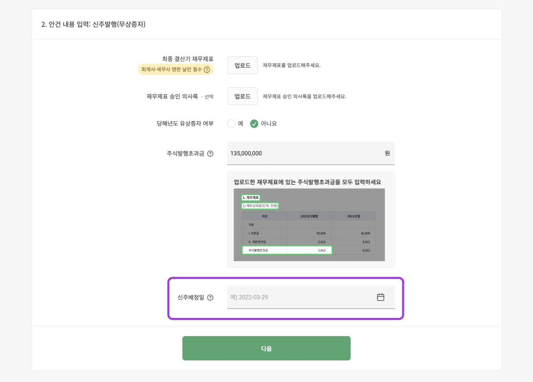Click green checkmark icon on 아니요 option
This screenshot has width=533, height=382.
(x=254, y=124)
